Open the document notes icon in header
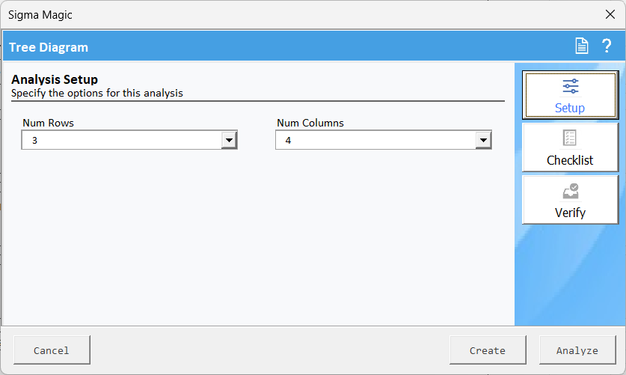This screenshot has width=626, height=375. 581,46
